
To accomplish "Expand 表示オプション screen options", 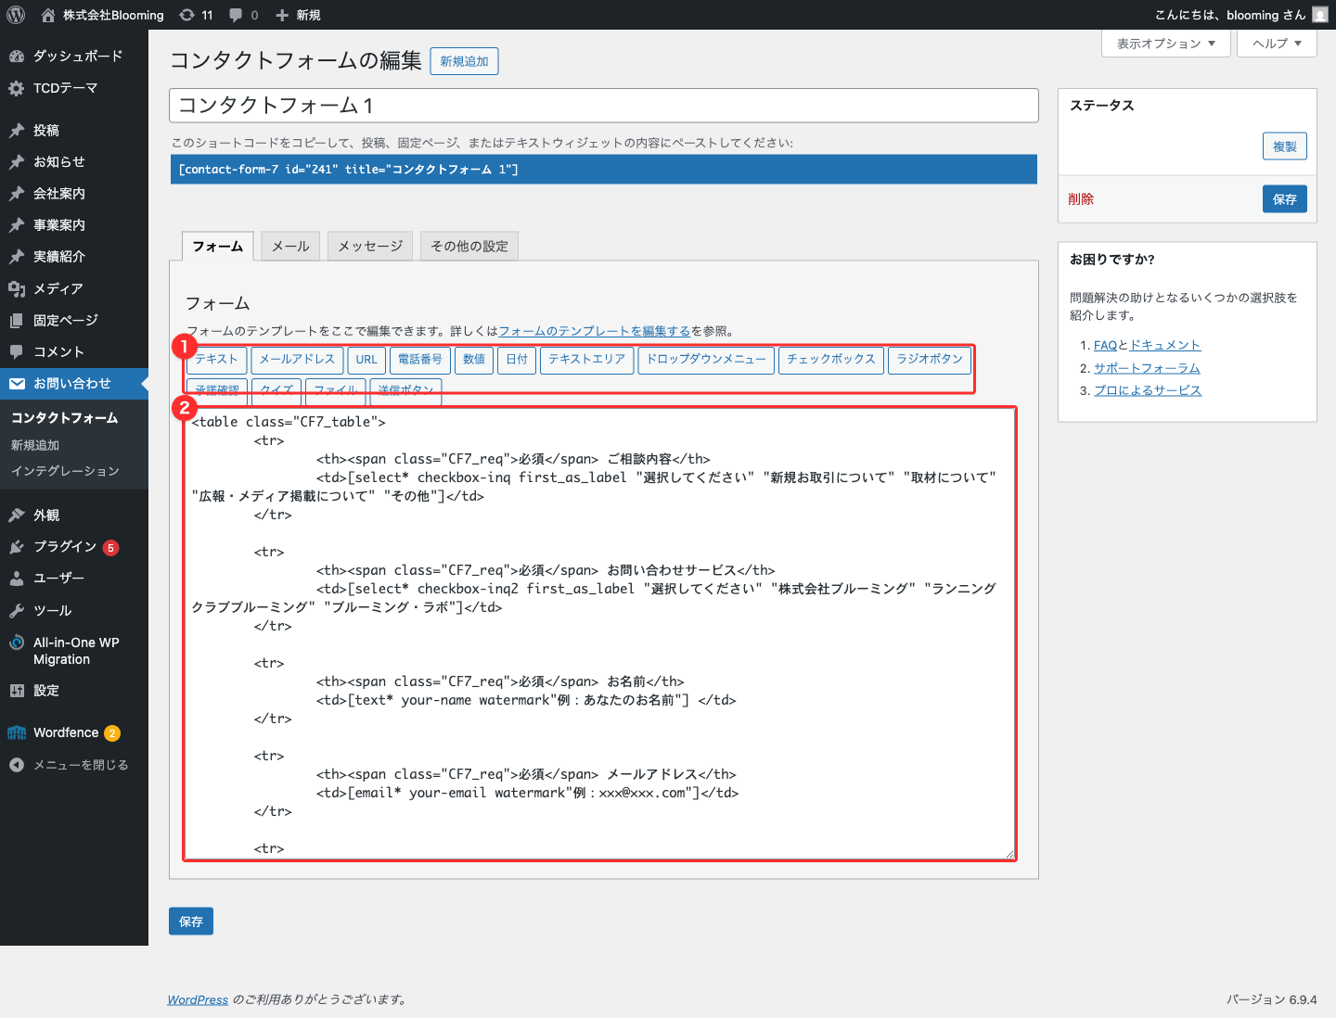I will pyautogui.click(x=1166, y=44).
